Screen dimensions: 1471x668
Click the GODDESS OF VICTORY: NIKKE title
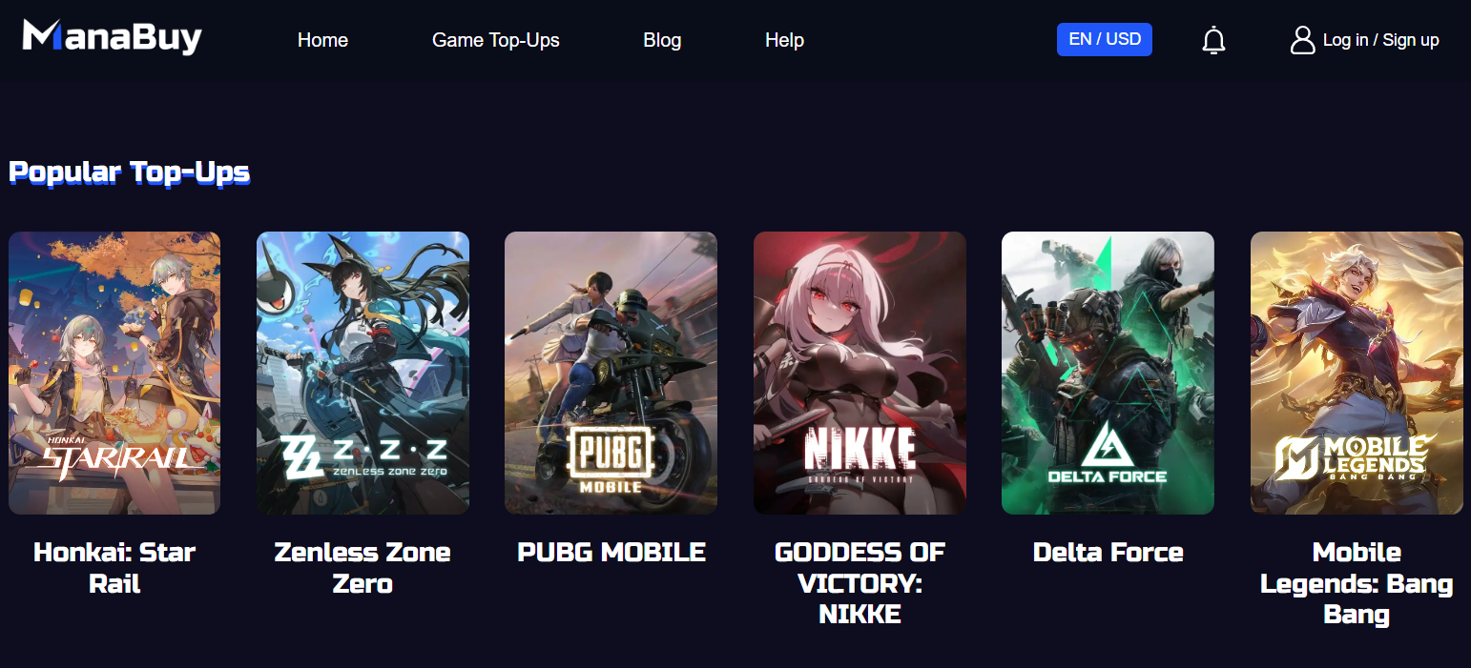tap(860, 583)
